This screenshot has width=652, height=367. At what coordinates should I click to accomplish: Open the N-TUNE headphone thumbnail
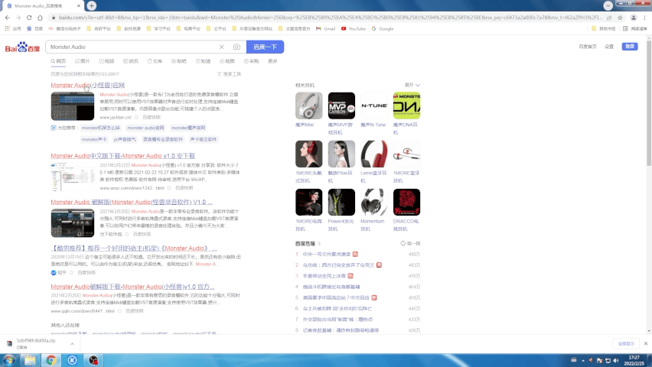373,106
